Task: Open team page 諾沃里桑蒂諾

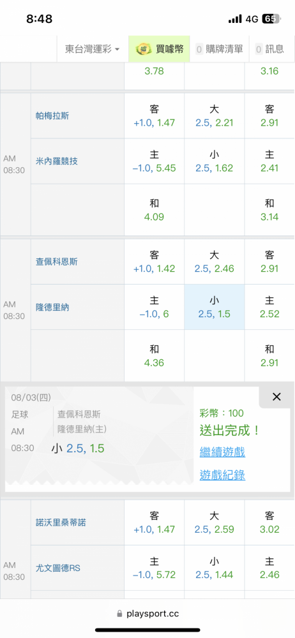Action: (61, 523)
